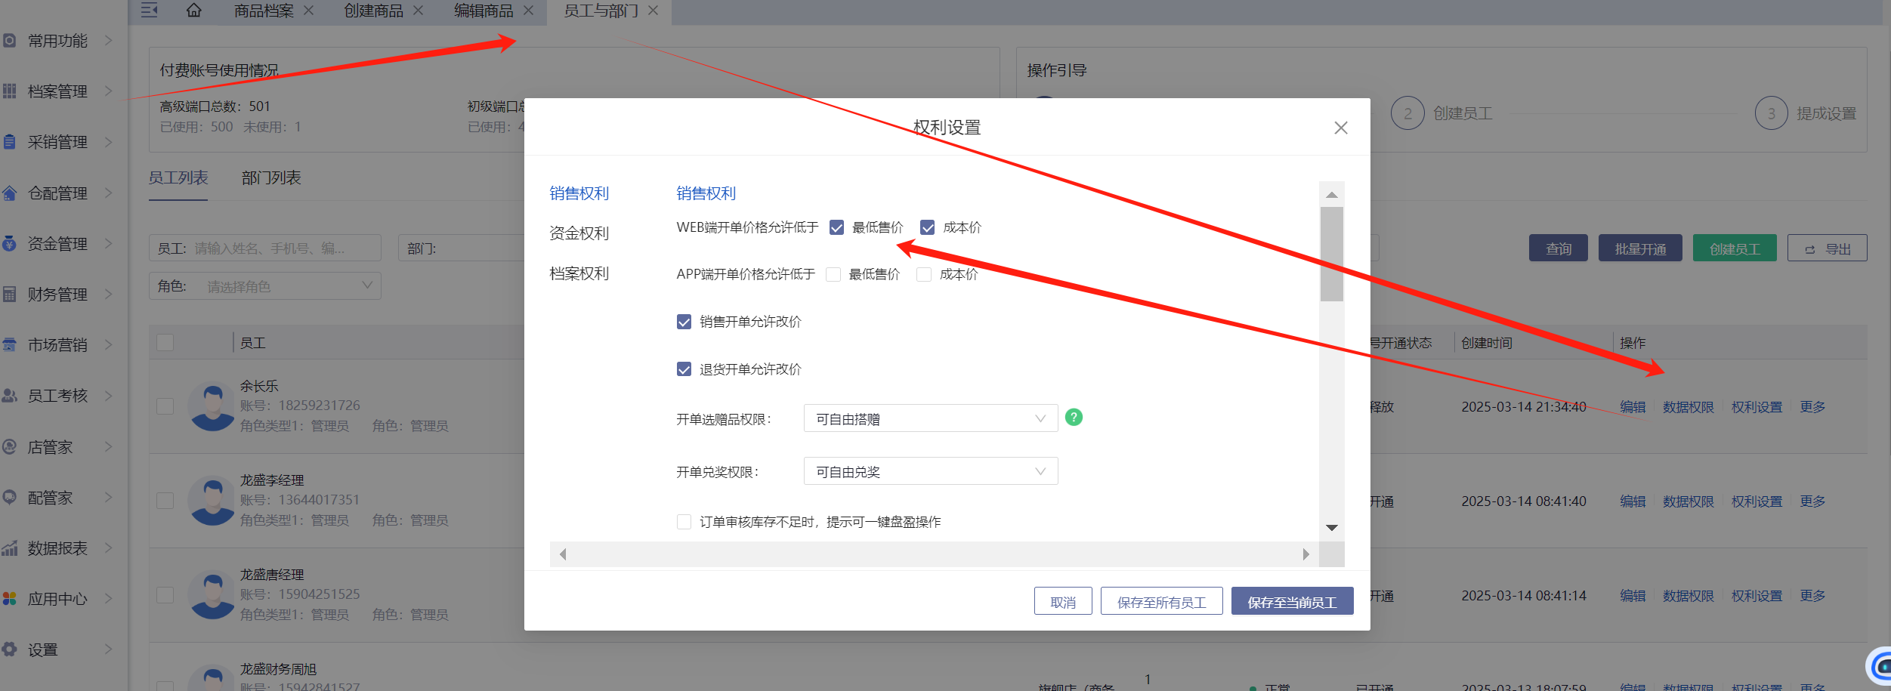
Task: Open 数据报表 from the sidebar icon
Action: (x=10, y=548)
